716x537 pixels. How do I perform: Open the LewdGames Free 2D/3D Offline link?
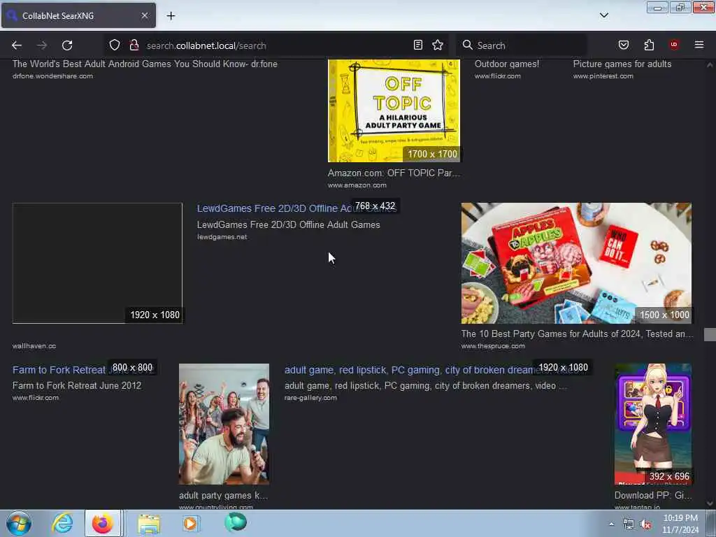point(274,208)
